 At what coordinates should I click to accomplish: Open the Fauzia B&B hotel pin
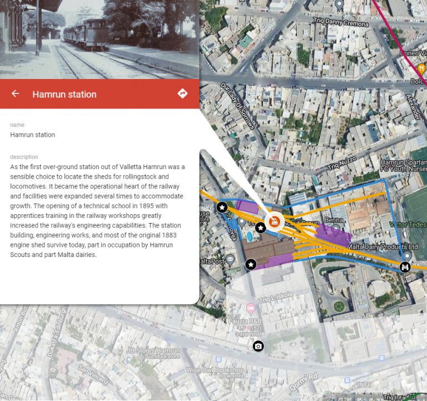coord(251,308)
